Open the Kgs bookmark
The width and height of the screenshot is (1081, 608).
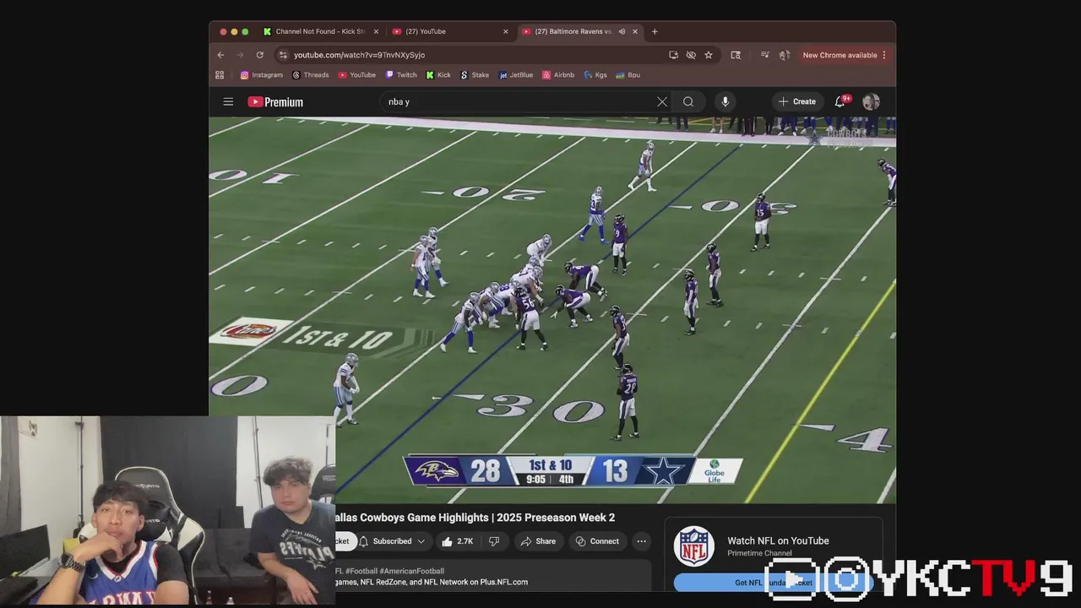pyautogui.click(x=595, y=75)
